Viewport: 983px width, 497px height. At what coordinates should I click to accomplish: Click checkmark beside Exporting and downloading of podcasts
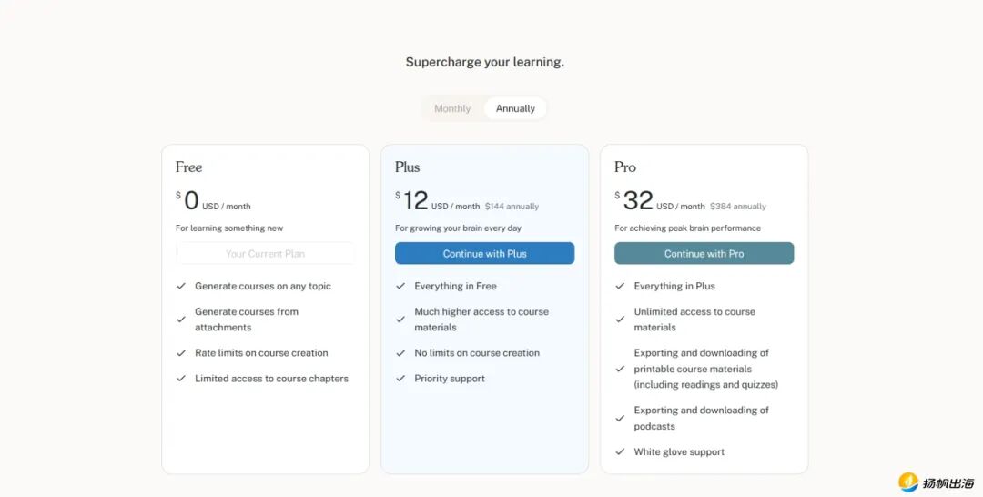pos(620,419)
